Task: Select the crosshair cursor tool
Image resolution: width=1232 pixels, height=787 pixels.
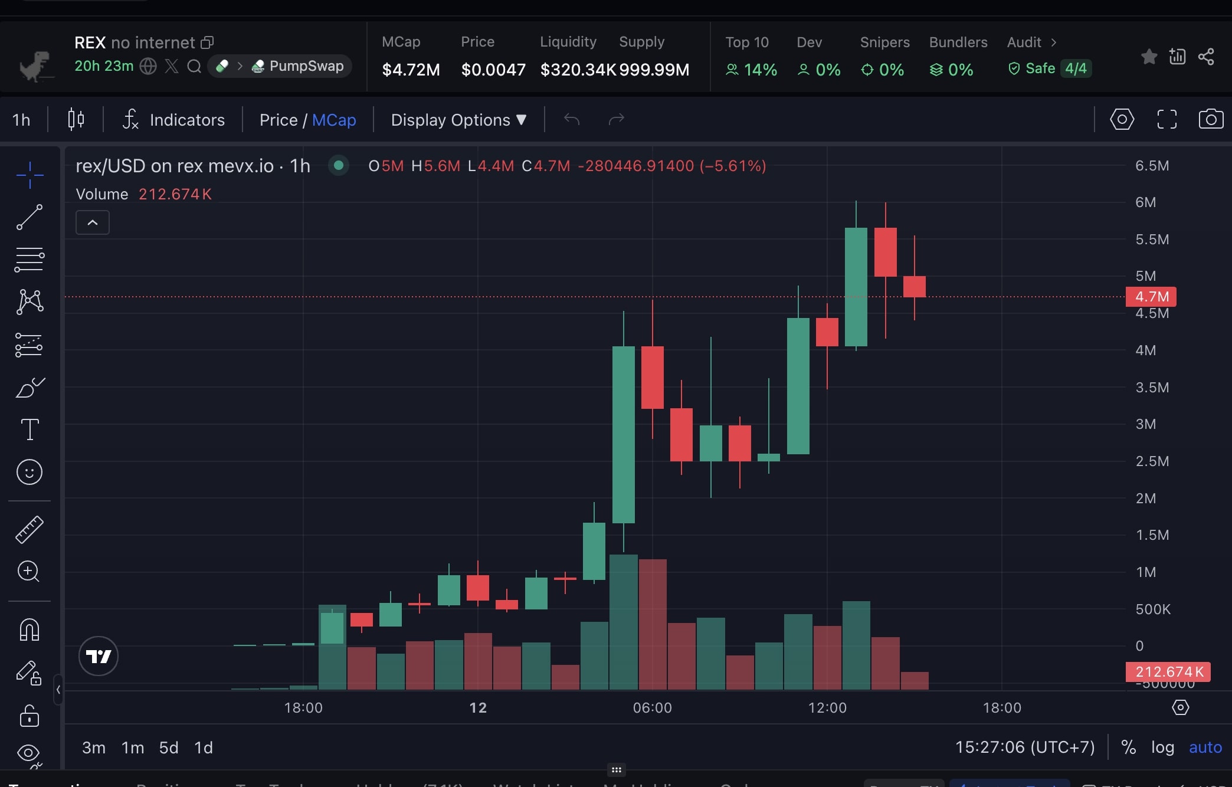Action: [x=30, y=175]
